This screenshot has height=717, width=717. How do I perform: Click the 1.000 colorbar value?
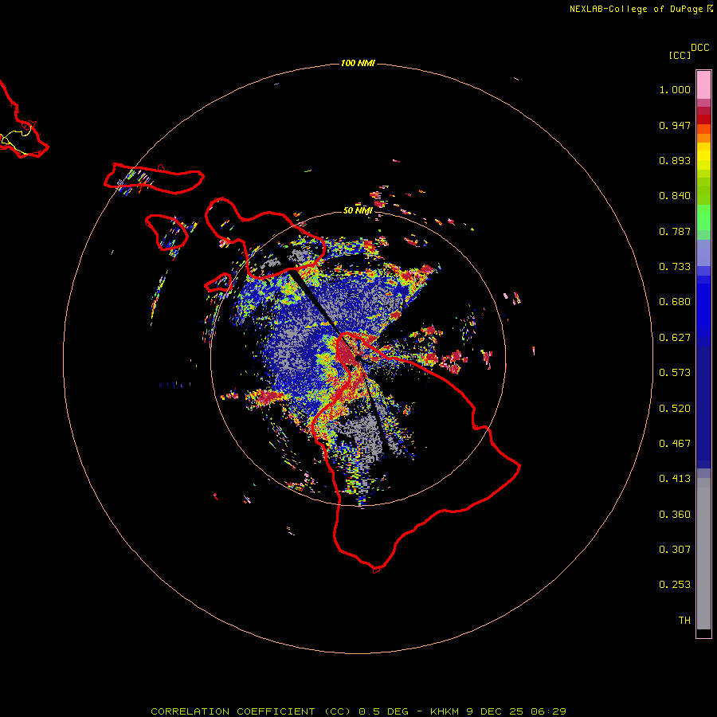675,89
